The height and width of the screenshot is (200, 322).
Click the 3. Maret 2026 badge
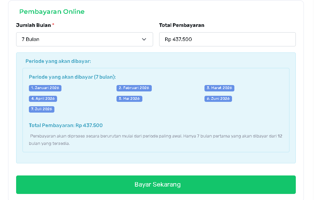click(219, 88)
